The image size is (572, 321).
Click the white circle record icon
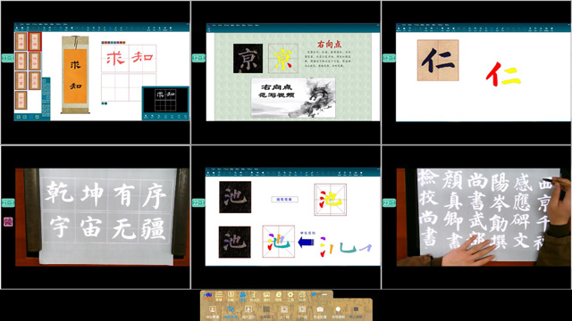(x=338, y=309)
